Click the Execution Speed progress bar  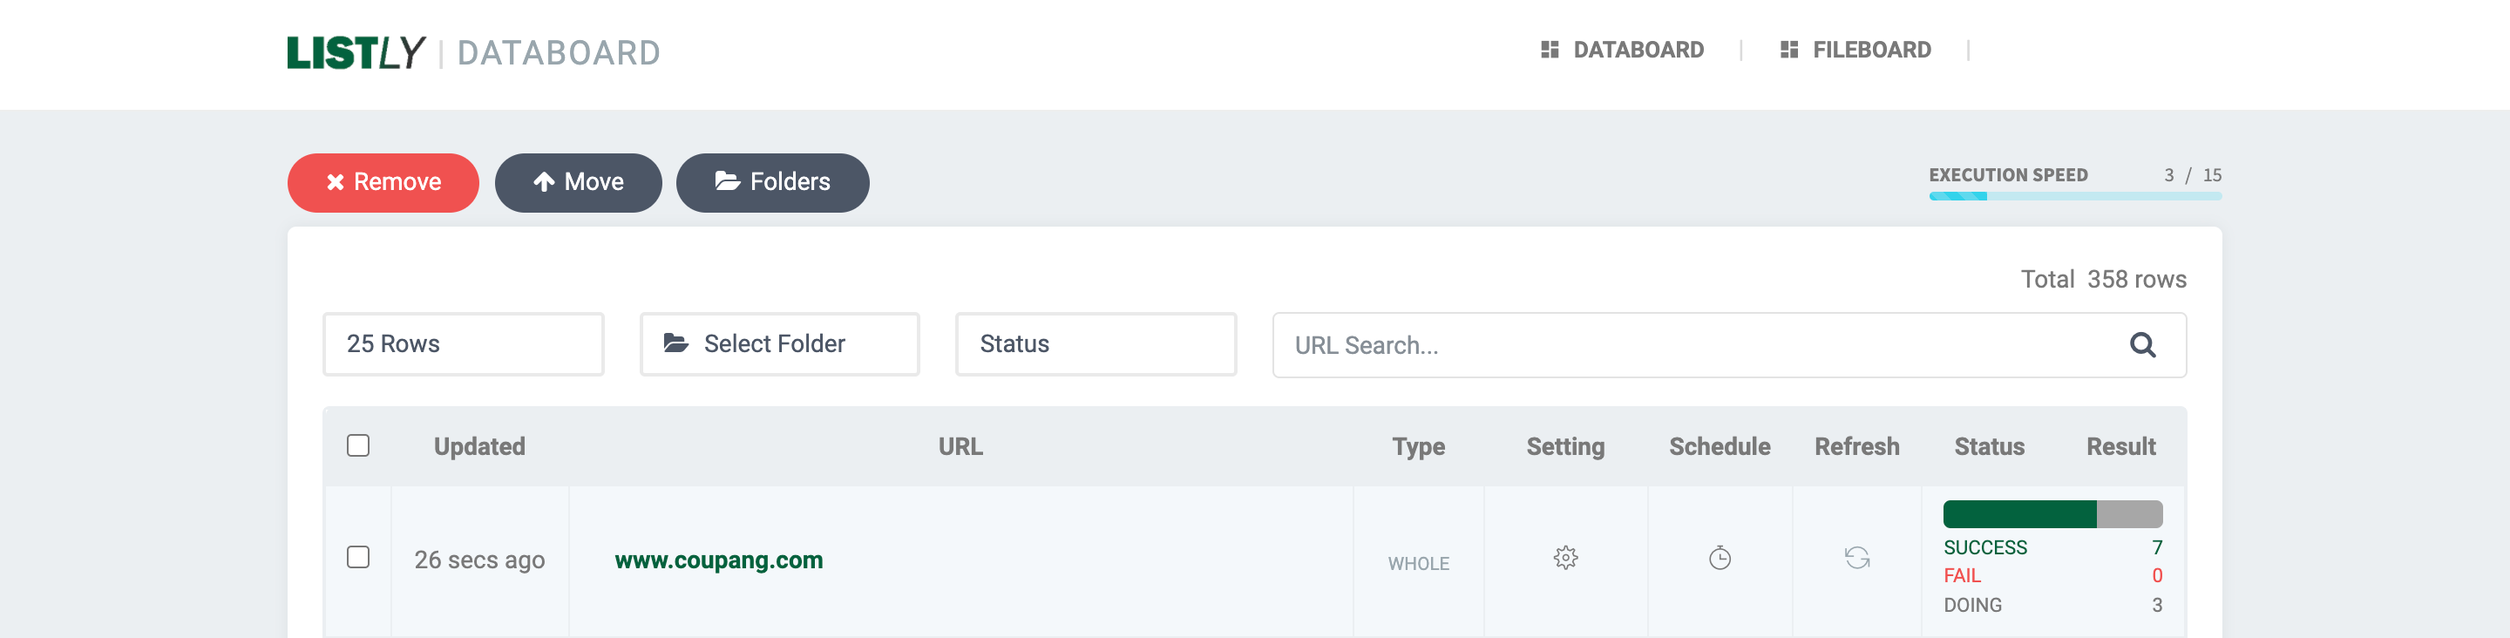[x=2074, y=196]
